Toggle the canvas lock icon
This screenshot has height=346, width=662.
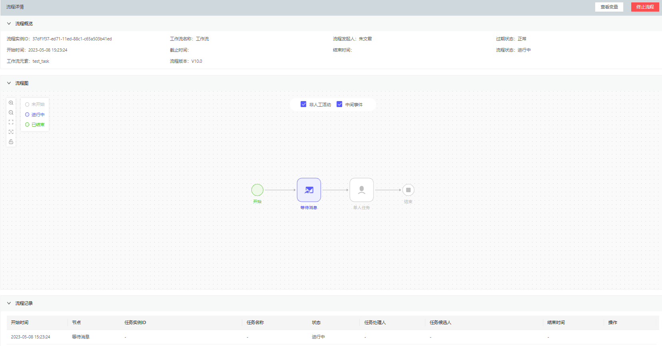tap(11, 142)
